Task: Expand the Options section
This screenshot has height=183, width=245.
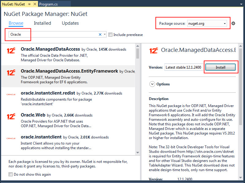Action: click(x=153, y=84)
